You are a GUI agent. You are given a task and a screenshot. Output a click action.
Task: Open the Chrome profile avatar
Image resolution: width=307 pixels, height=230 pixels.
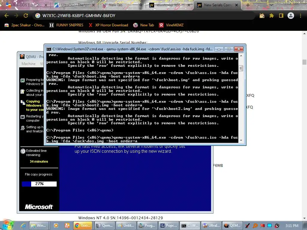(x=291, y=16)
